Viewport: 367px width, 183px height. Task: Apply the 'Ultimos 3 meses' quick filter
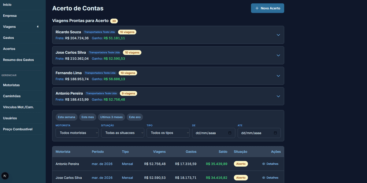point(111,117)
